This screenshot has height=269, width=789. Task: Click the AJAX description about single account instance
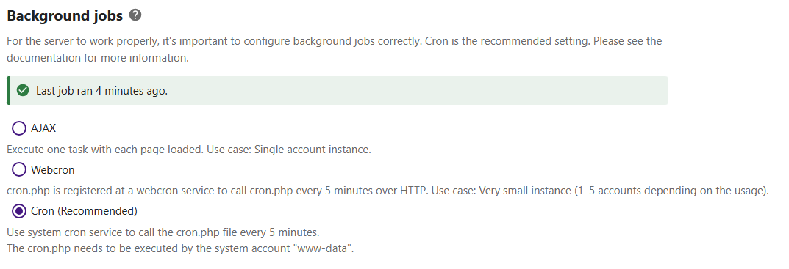pos(189,150)
